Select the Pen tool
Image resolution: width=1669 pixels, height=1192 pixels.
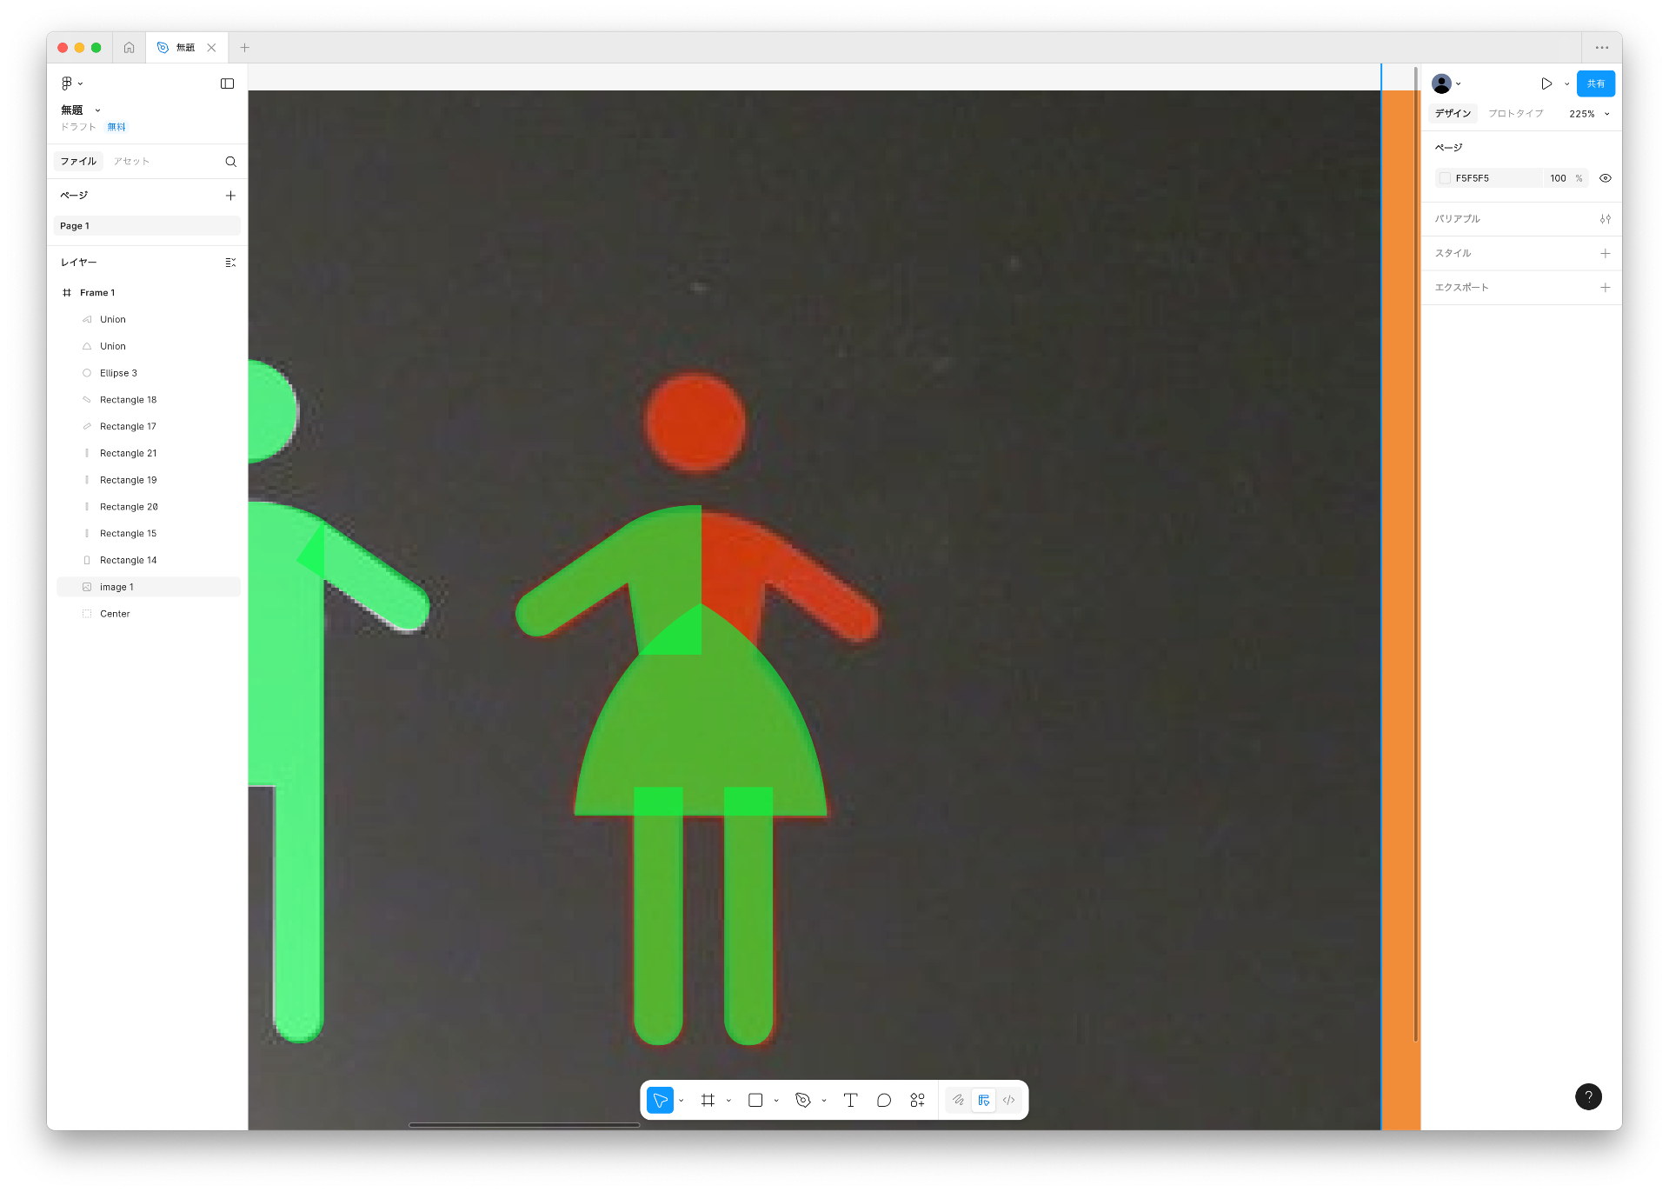[x=803, y=1101]
